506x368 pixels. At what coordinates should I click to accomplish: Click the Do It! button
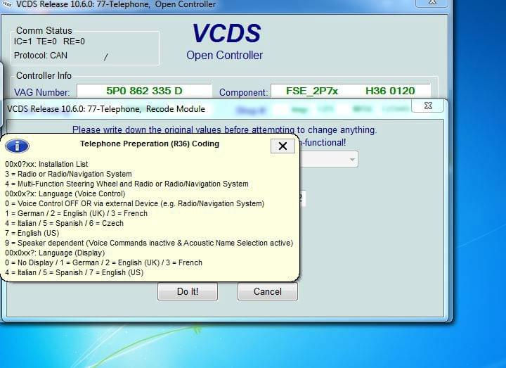tap(188, 291)
